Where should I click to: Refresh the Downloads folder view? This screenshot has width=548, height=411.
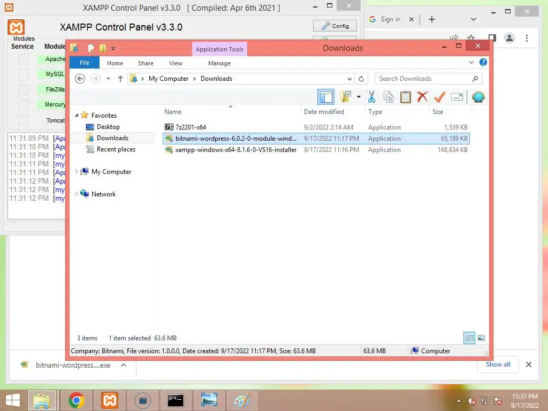[x=361, y=79]
